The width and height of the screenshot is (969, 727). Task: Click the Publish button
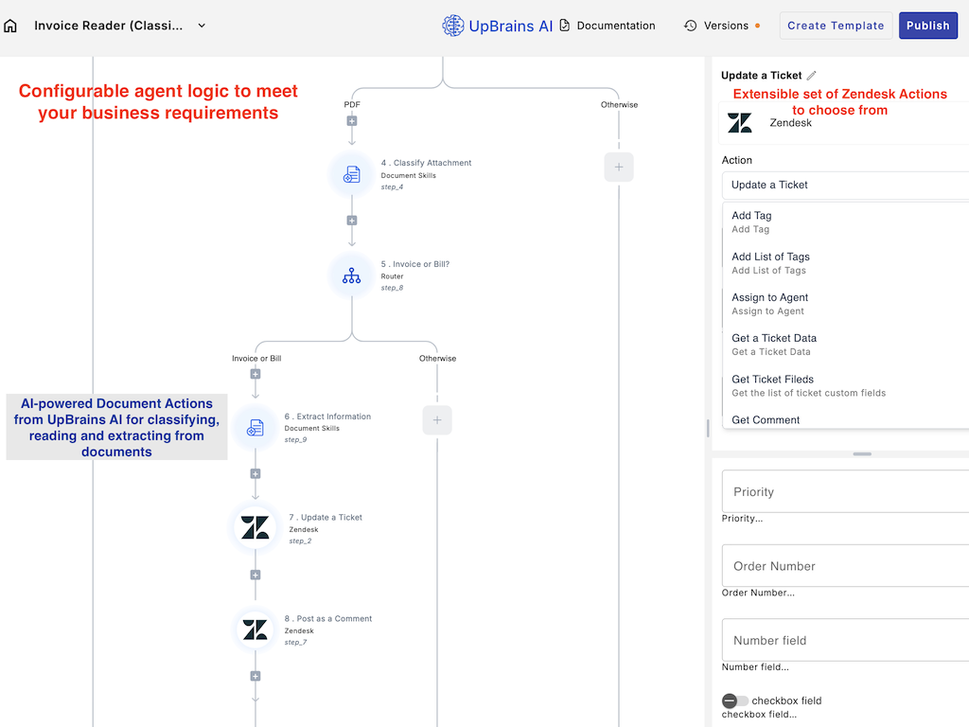pyautogui.click(x=927, y=26)
